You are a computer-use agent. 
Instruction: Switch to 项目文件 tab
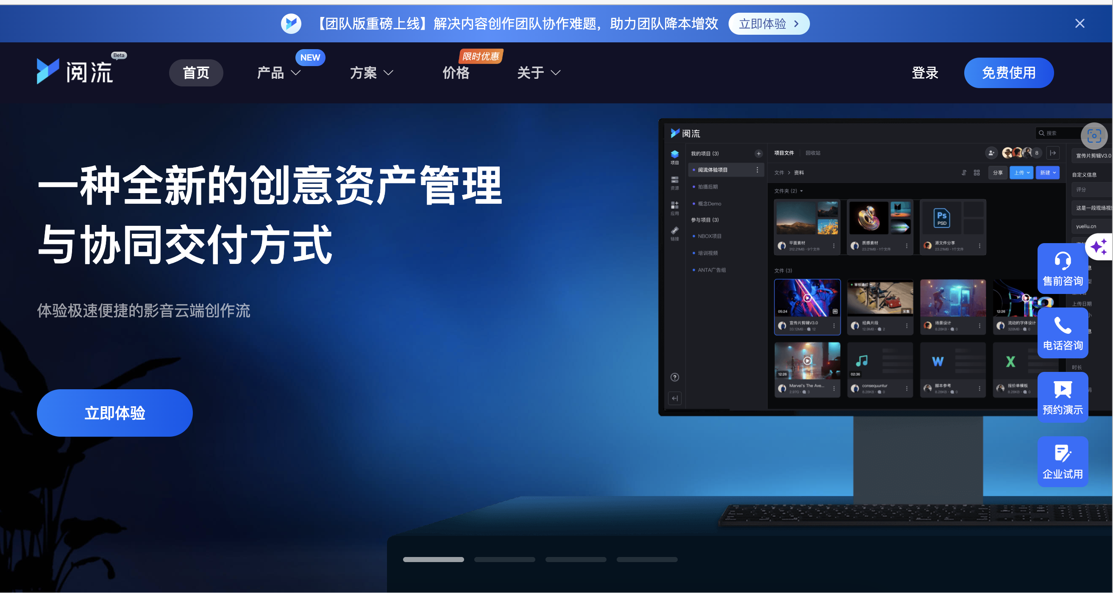(784, 153)
